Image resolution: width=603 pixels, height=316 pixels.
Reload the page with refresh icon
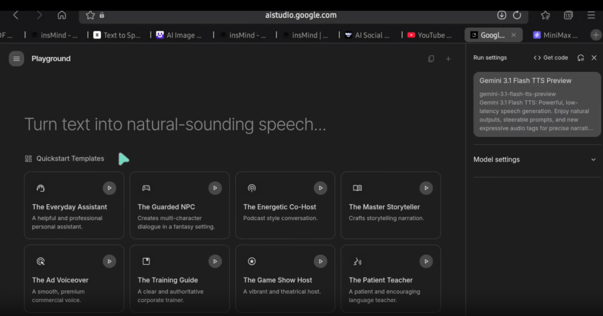pos(517,15)
